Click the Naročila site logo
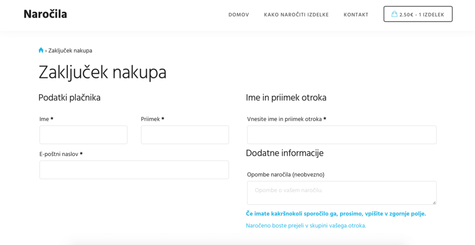The width and height of the screenshot is (475, 245). pyautogui.click(x=45, y=14)
